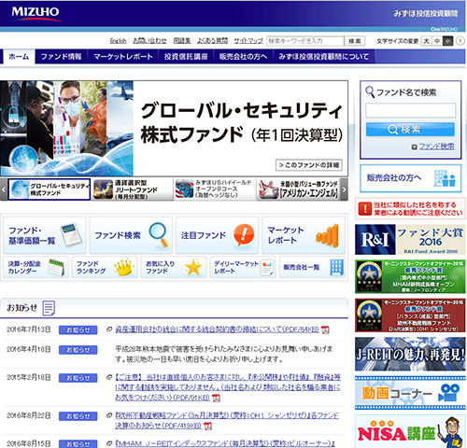
Task: Show previous fund in carousel
Action: [4, 189]
